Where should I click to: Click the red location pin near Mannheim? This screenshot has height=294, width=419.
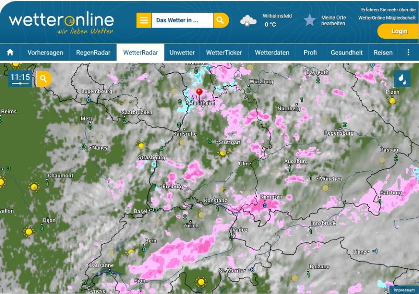199,92
